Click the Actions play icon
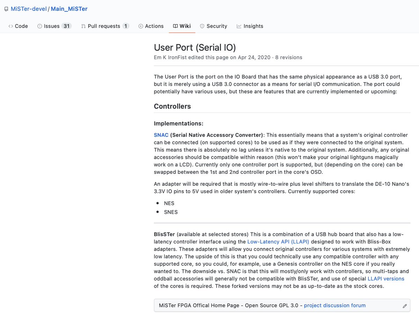Viewport: 419px width, 318px height. [141, 26]
